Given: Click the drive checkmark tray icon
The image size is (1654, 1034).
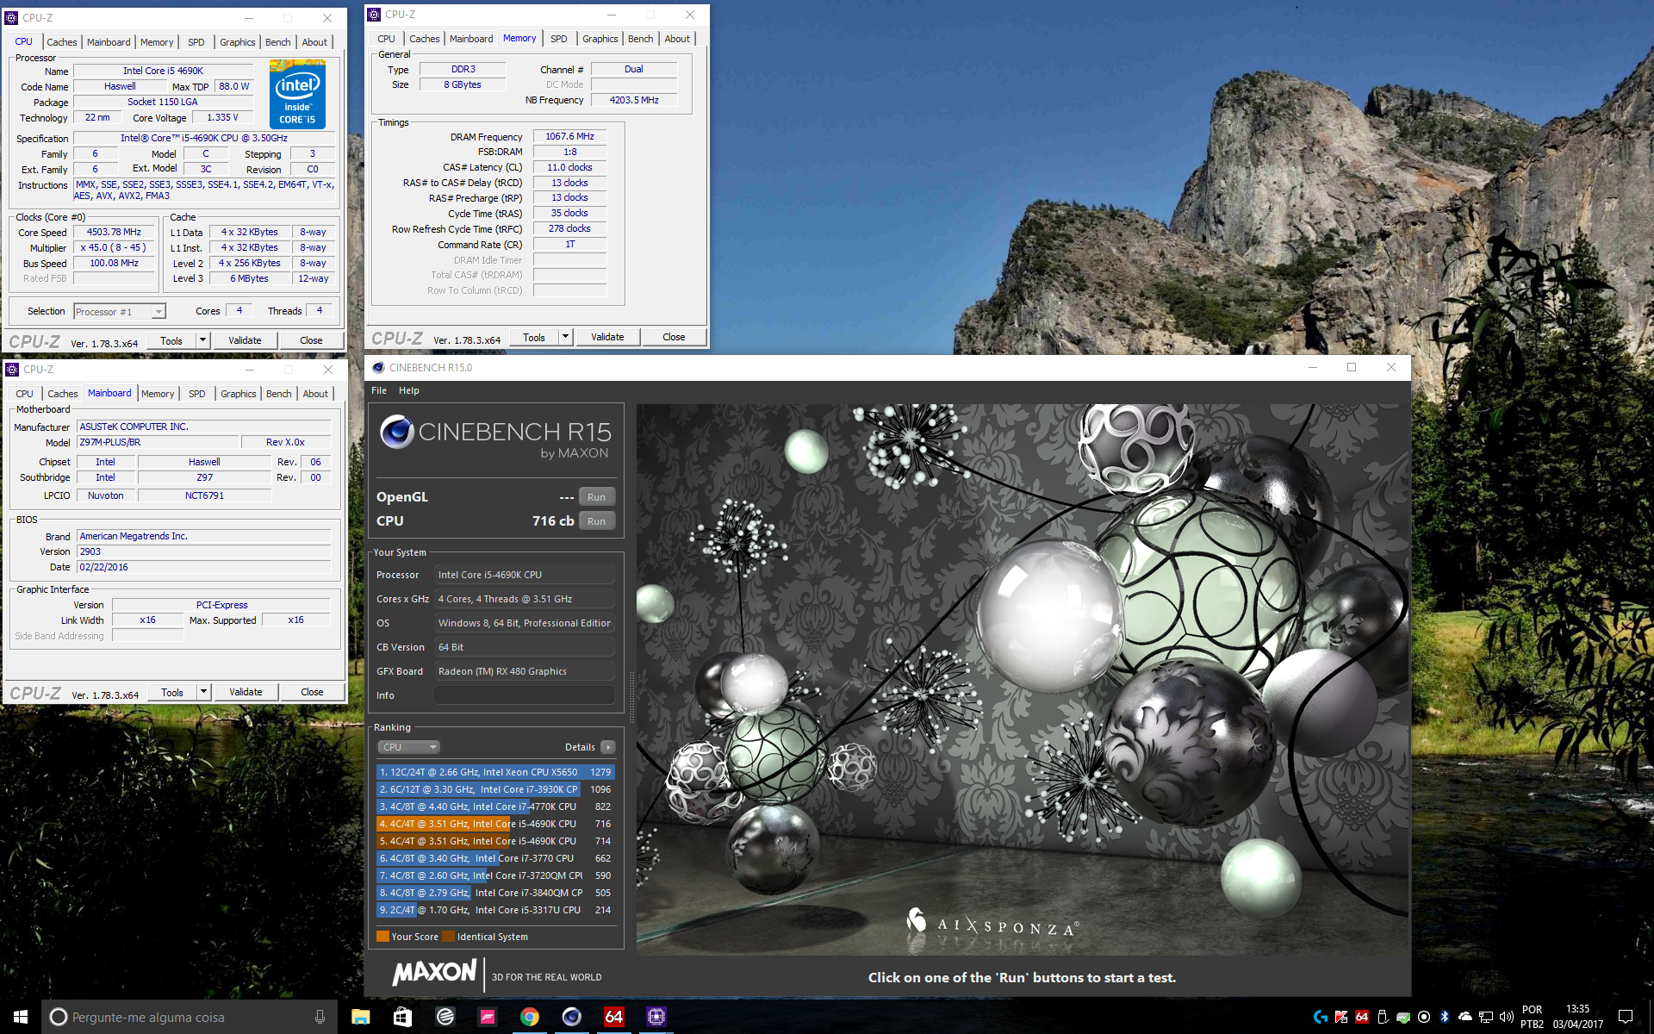Looking at the screenshot, I should (1403, 1017).
